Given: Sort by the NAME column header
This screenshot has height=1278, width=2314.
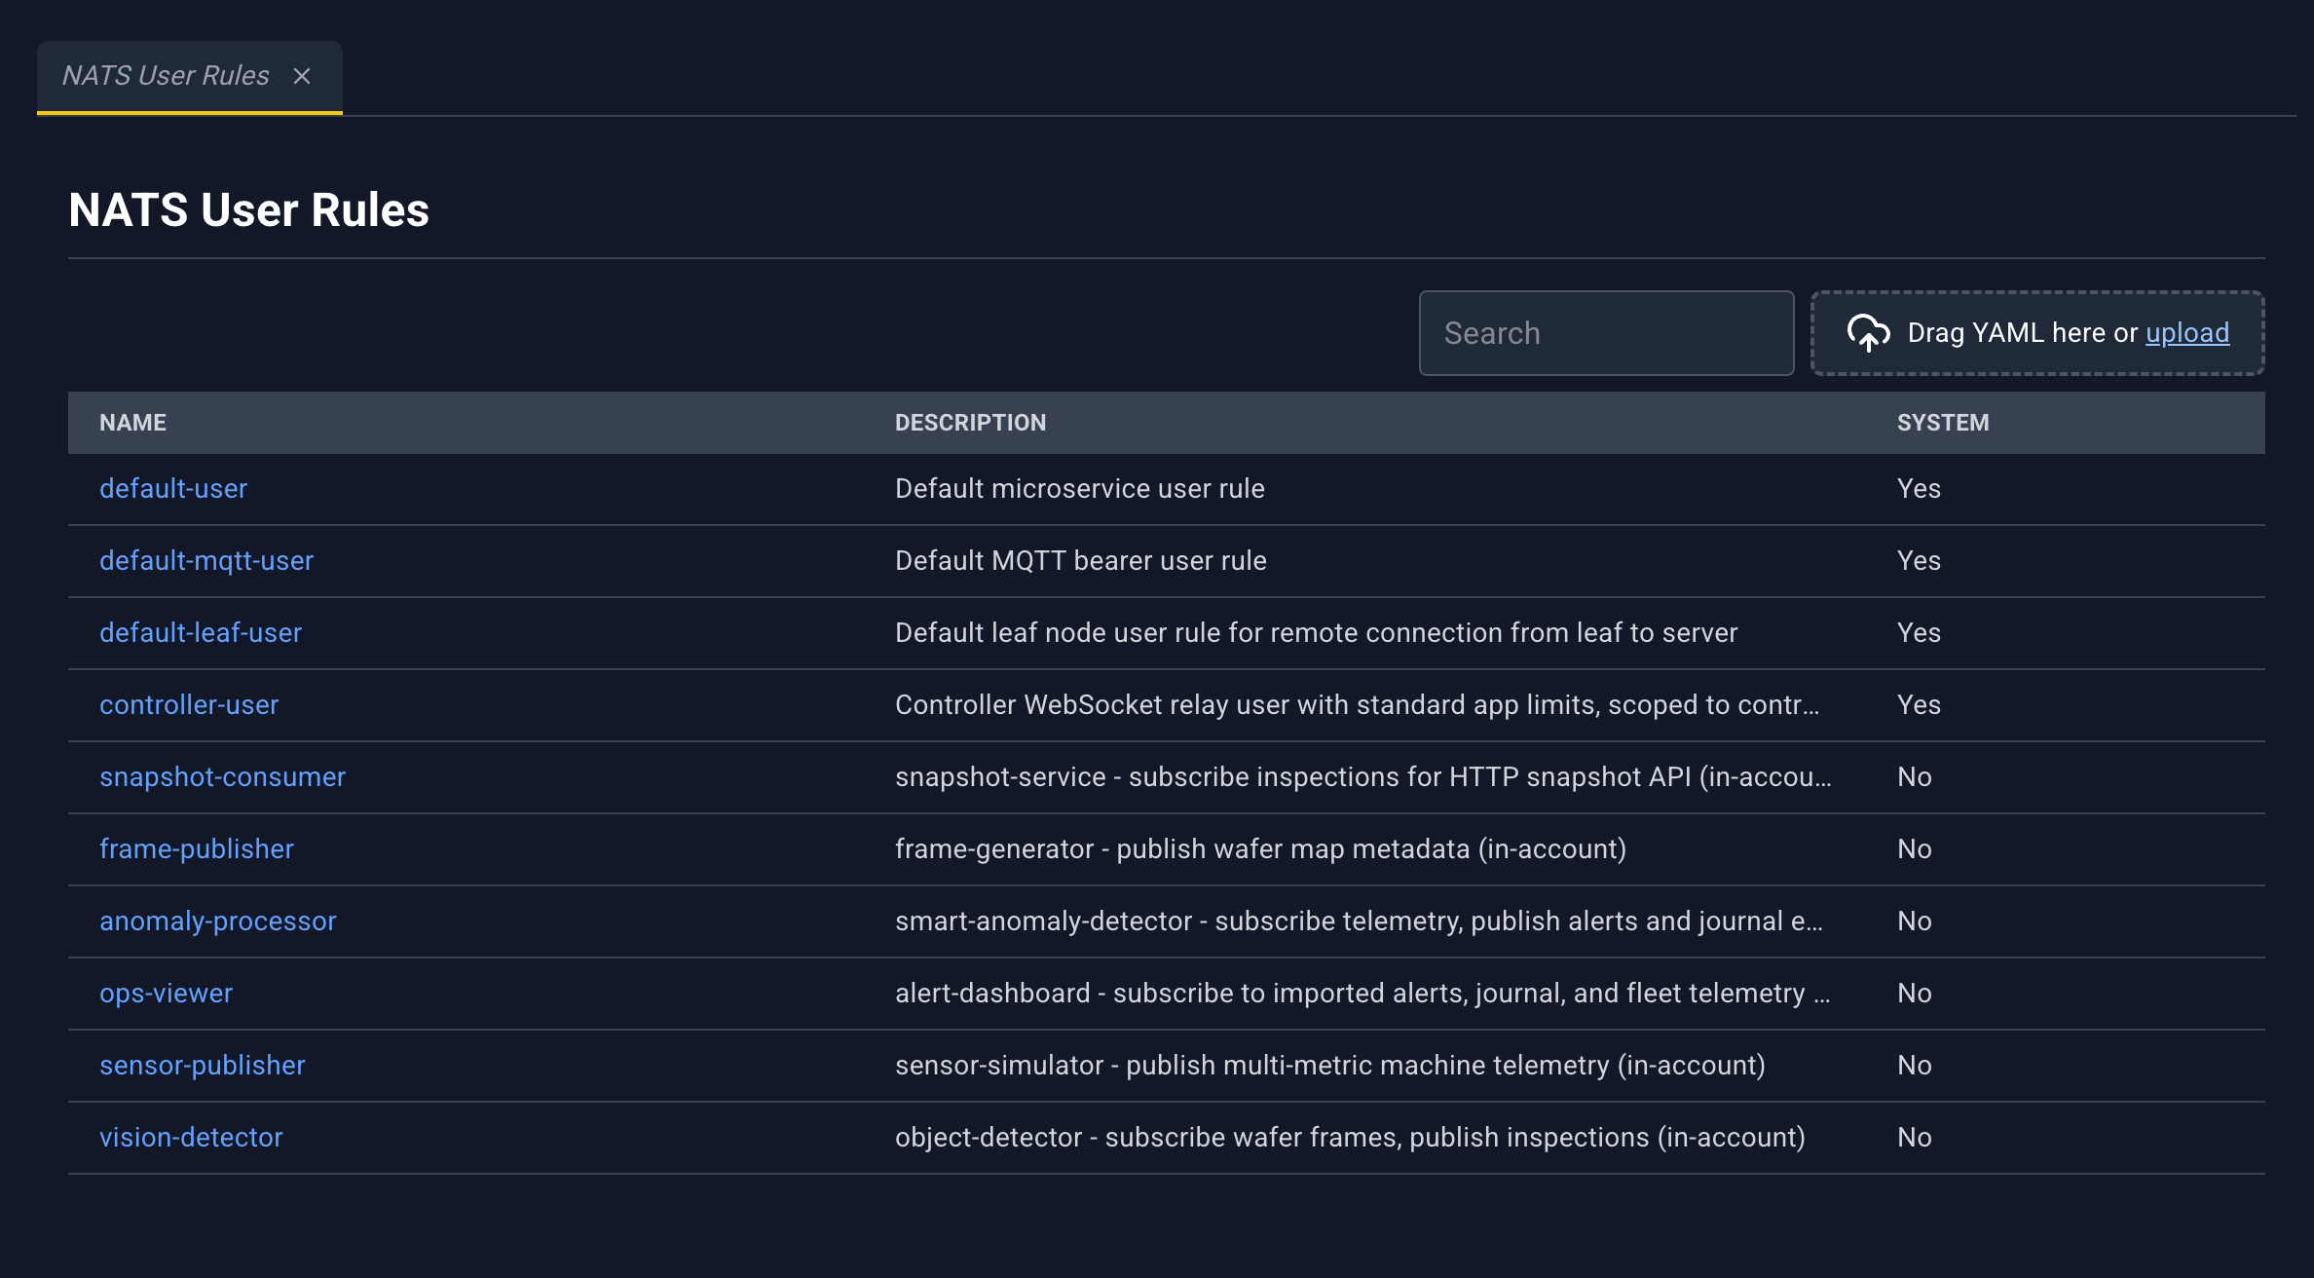Looking at the screenshot, I should point(132,423).
